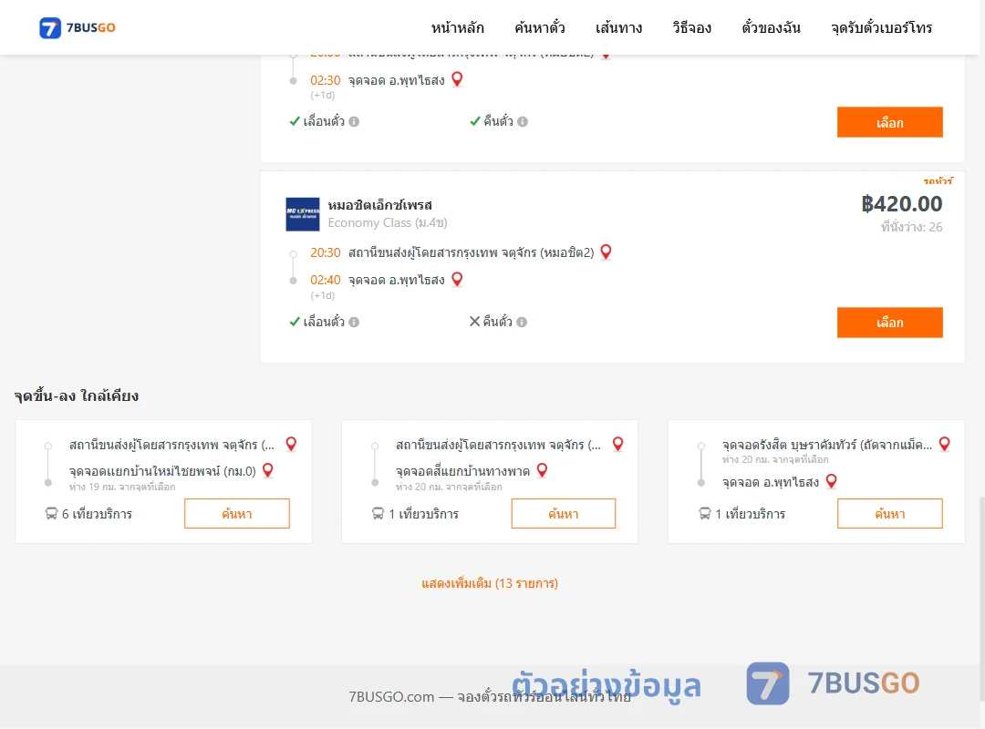Open map pin for จุดจอดรังสิต บุษราคัมทัวร์

point(944,444)
